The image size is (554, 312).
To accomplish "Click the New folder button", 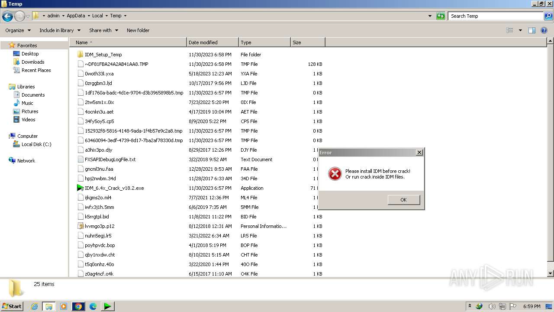I will (x=138, y=30).
